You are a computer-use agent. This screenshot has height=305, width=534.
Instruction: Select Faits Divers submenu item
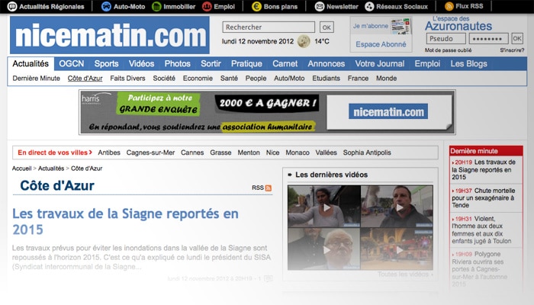point(127,79)
